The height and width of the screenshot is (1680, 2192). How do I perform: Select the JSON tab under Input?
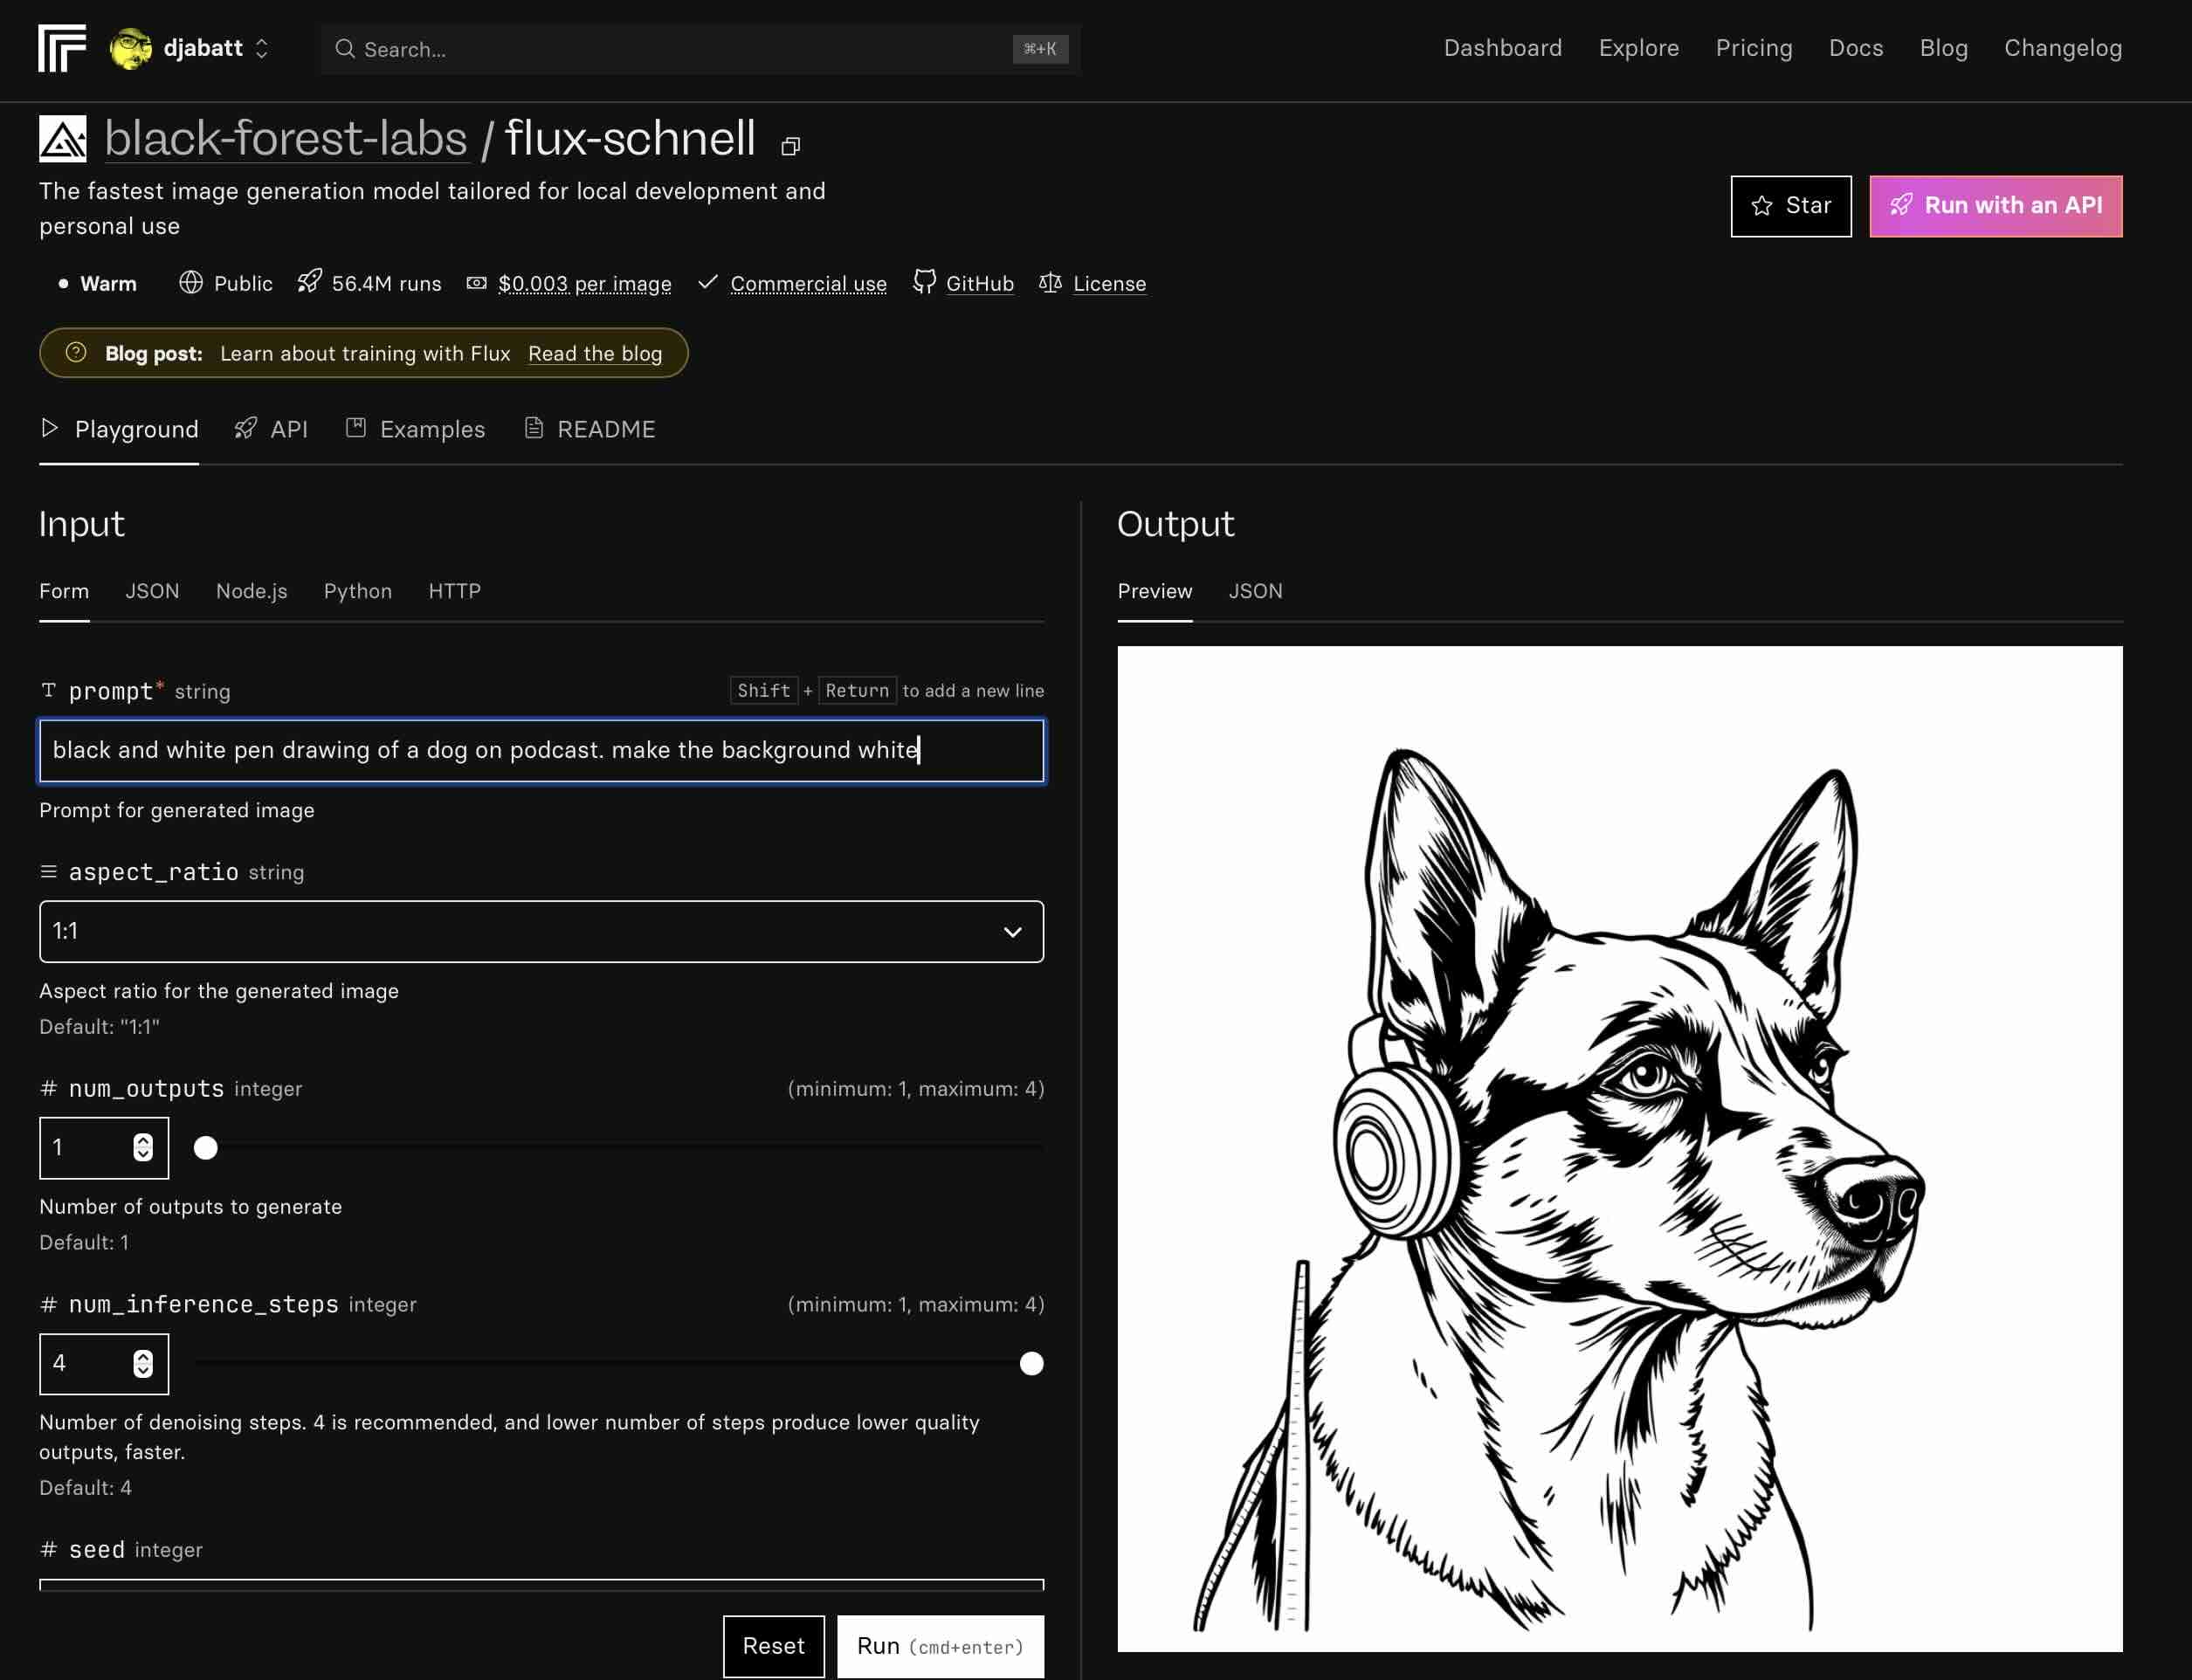coord(152,589)
